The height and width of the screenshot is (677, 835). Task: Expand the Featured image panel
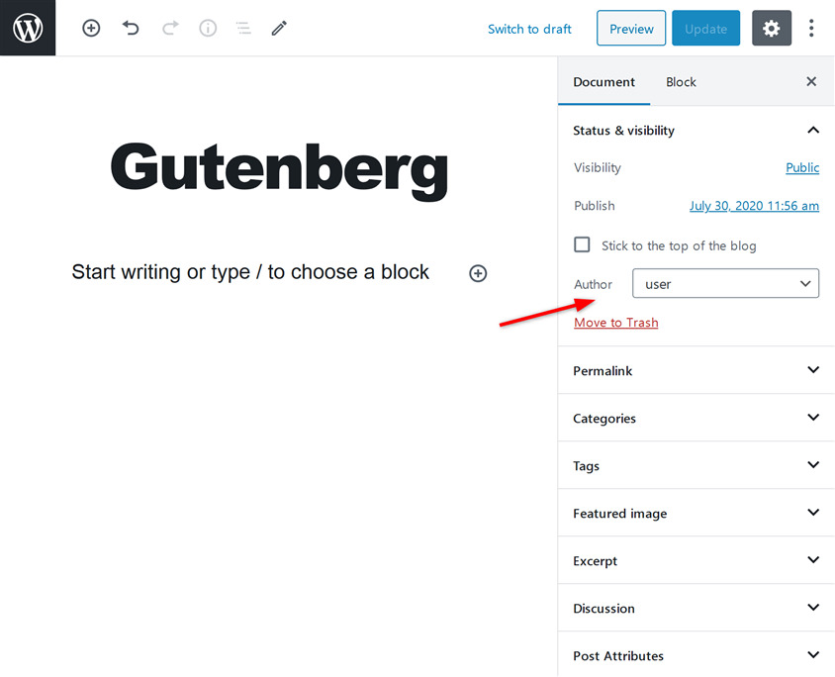(x=696, y=513)
